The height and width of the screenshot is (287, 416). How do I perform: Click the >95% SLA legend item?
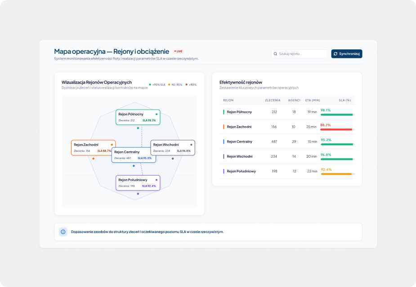pos(157,85)
